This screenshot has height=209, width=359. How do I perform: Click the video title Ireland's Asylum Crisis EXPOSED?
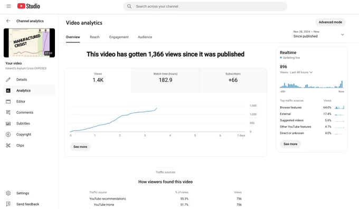point(26,69)
